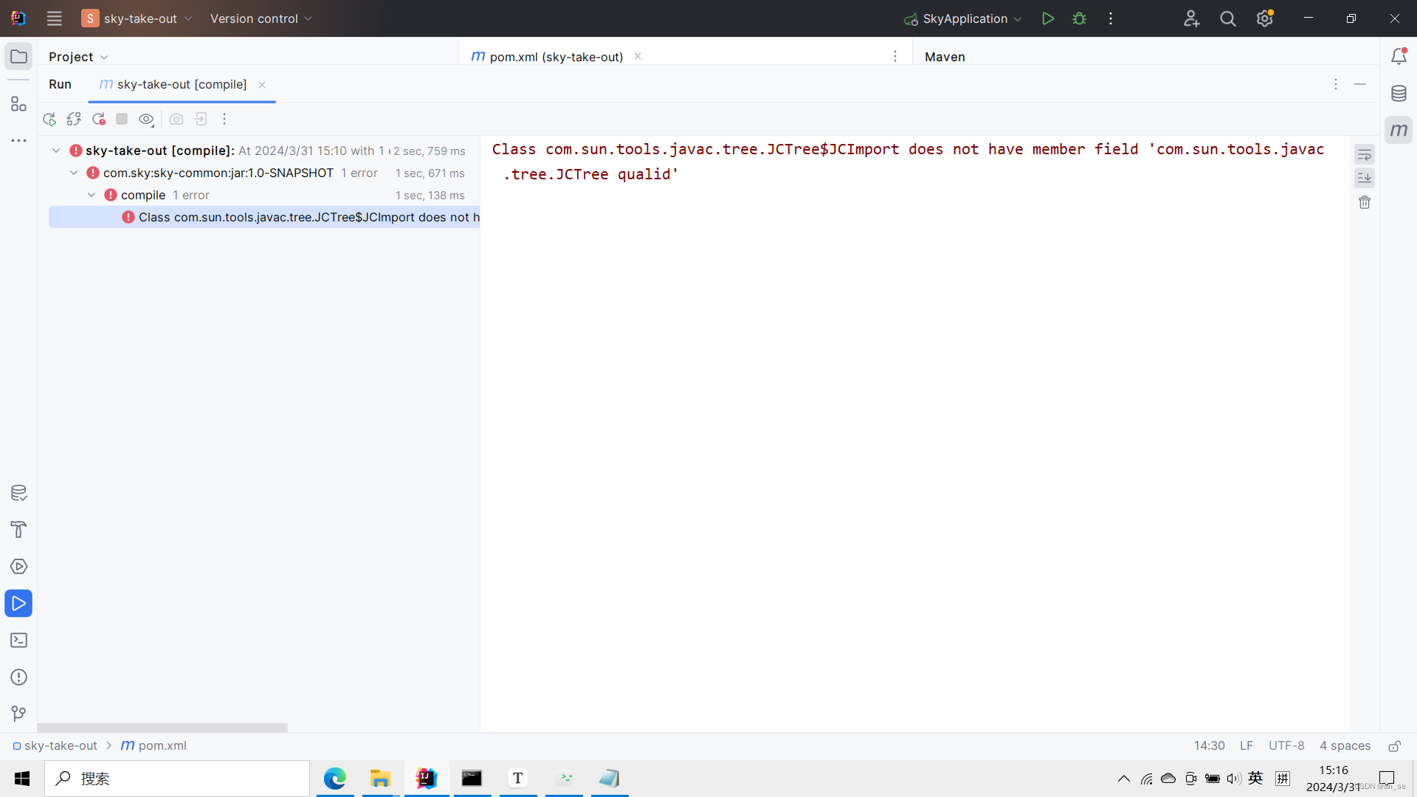This screenshot has height=797, width=1417.
Task: Select the JCTree$JCImport error row
Action: tap(264, 217)
